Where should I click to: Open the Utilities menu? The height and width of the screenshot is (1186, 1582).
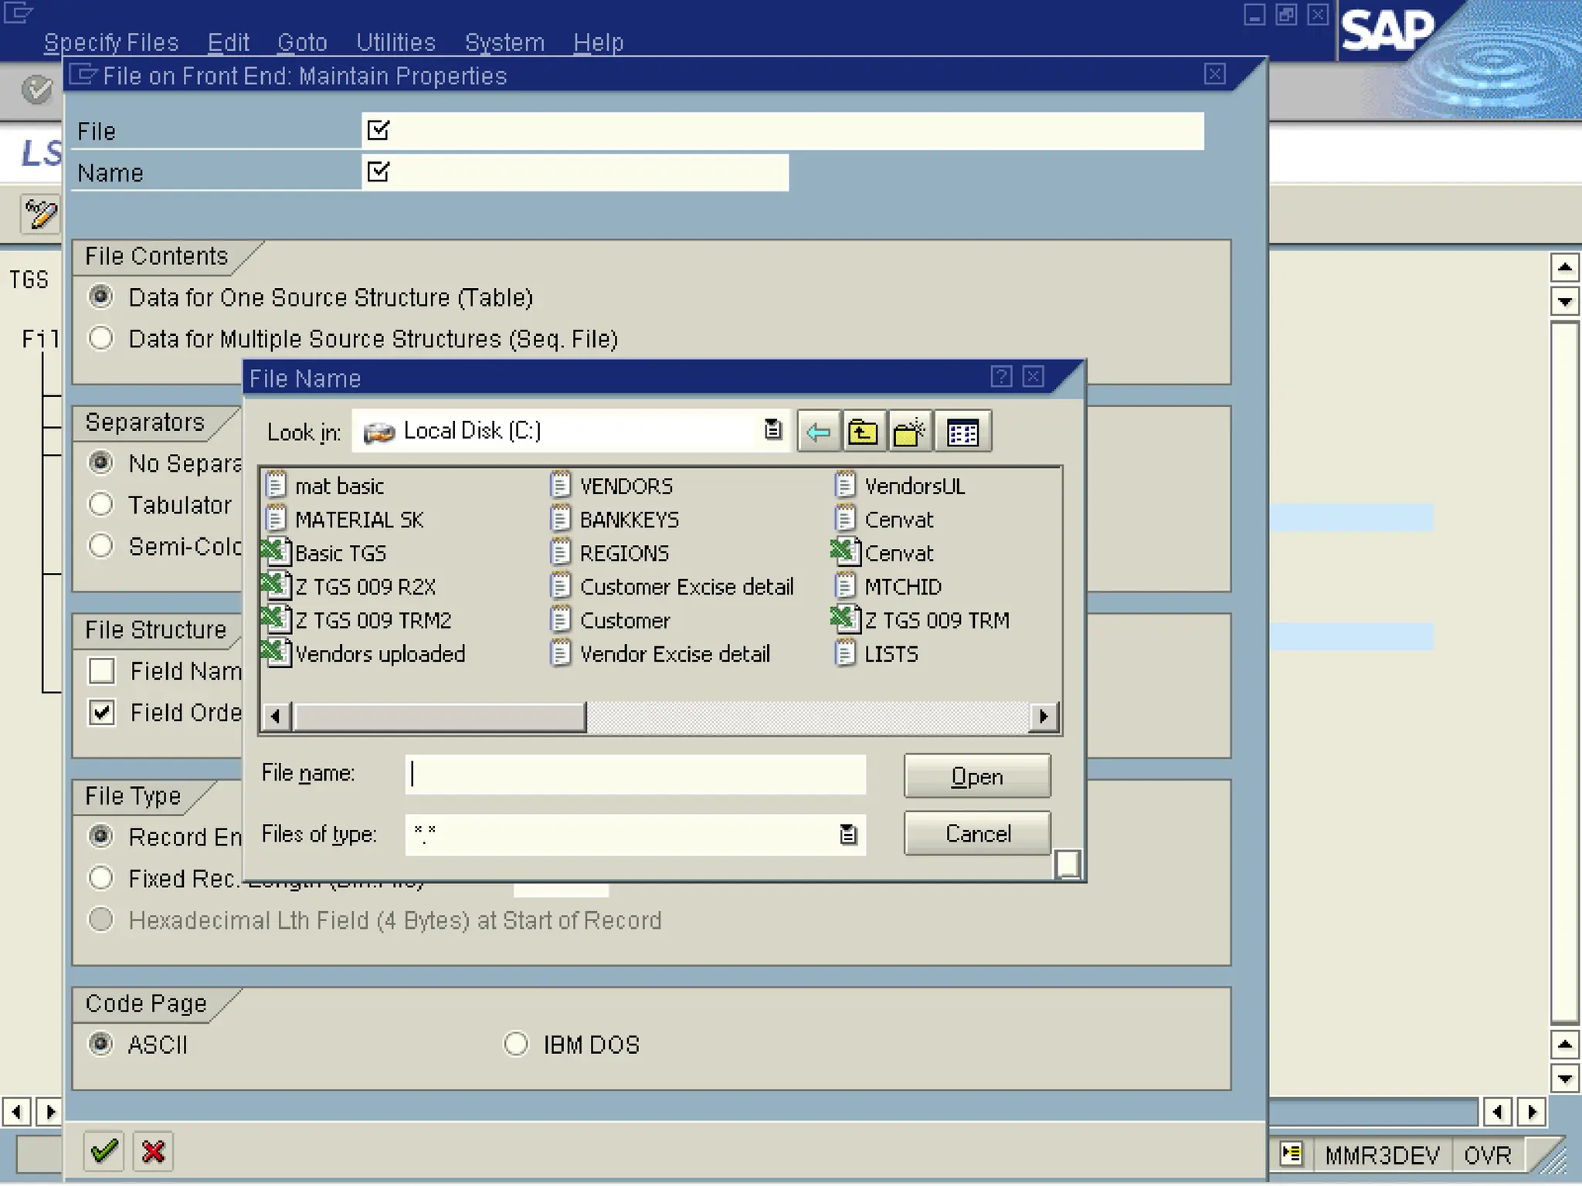(x=395, y=42)
